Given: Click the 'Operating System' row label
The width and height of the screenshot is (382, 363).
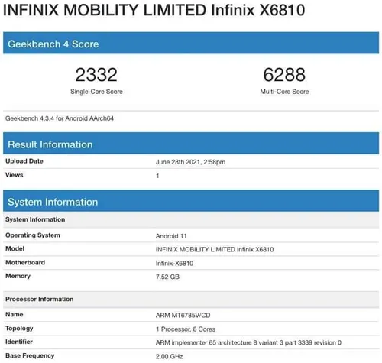Looking at the screenshot, I should (x=33, y=235).
